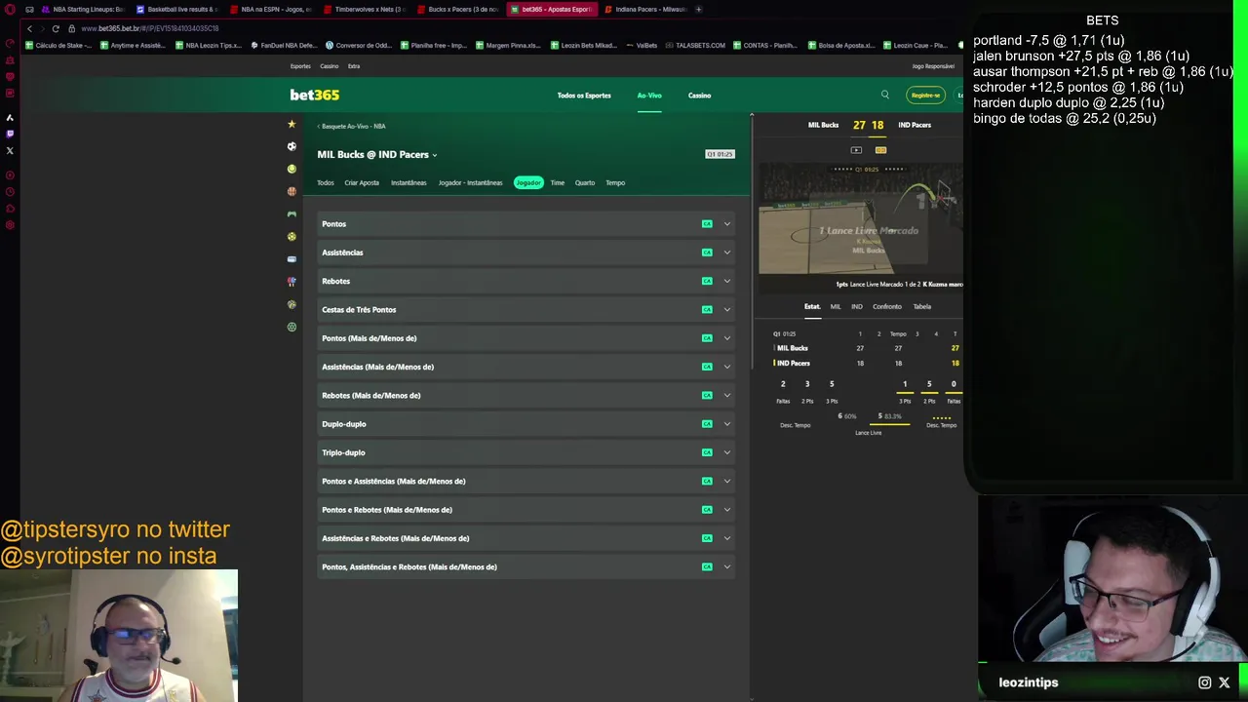Expand Pontos e Rebotes chevron
The height and width of the screenshot is (702, 1248).
tap(726, 510)
